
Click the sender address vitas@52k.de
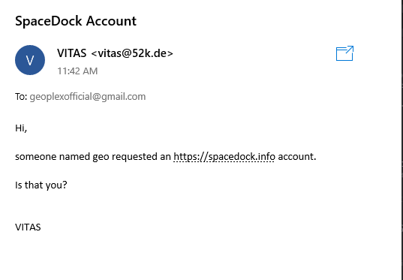tap(132, 53)
